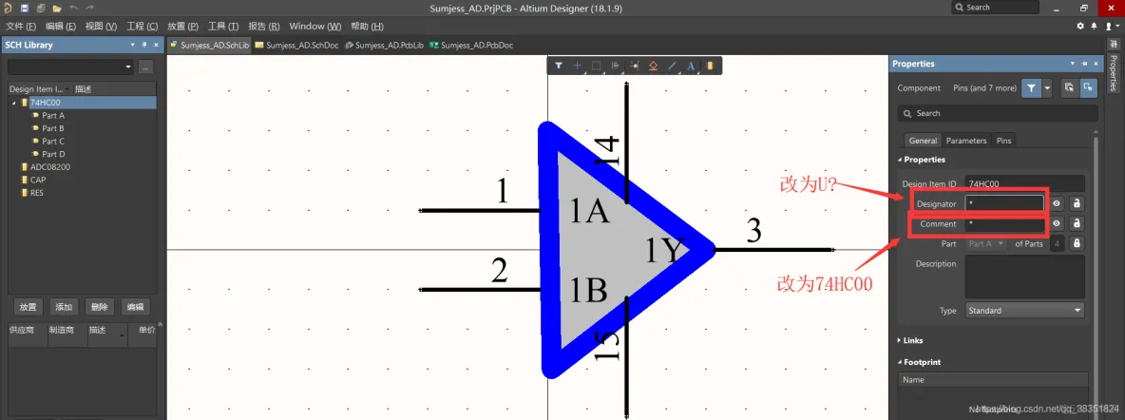Select ADC08200 component in list
The image size is (1125, 420).
50,166
